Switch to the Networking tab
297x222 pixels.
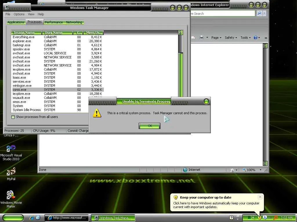(74, 22)
